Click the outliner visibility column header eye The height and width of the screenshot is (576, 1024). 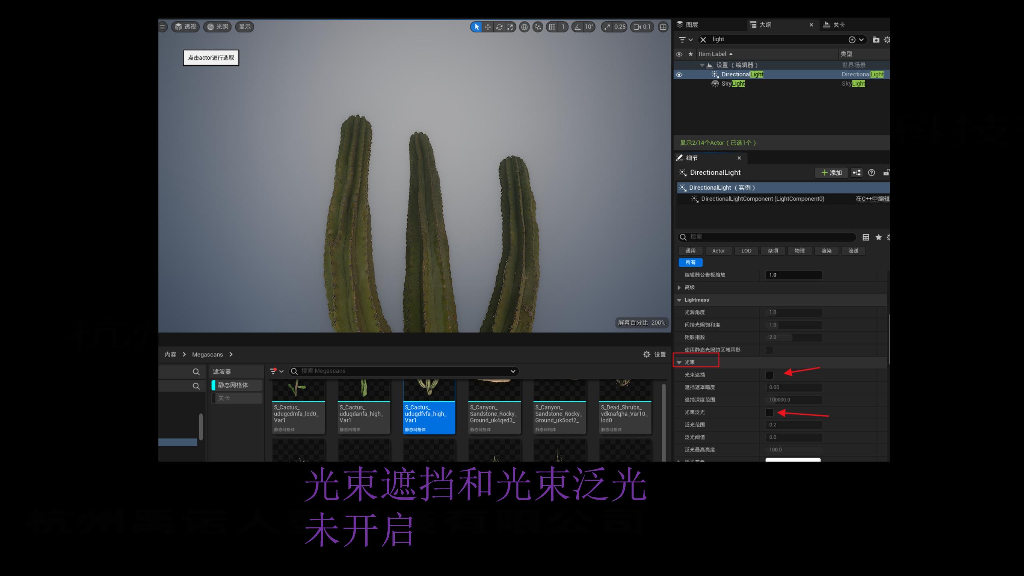coord(679,54)
